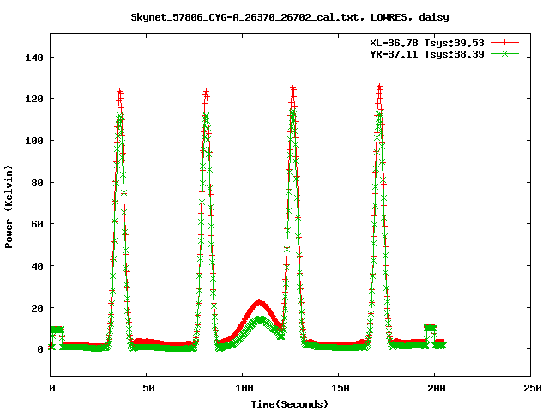This screenshot has height=412, width=549.
Task: Click the y-axis tick label 100
Action: (34, 141)
